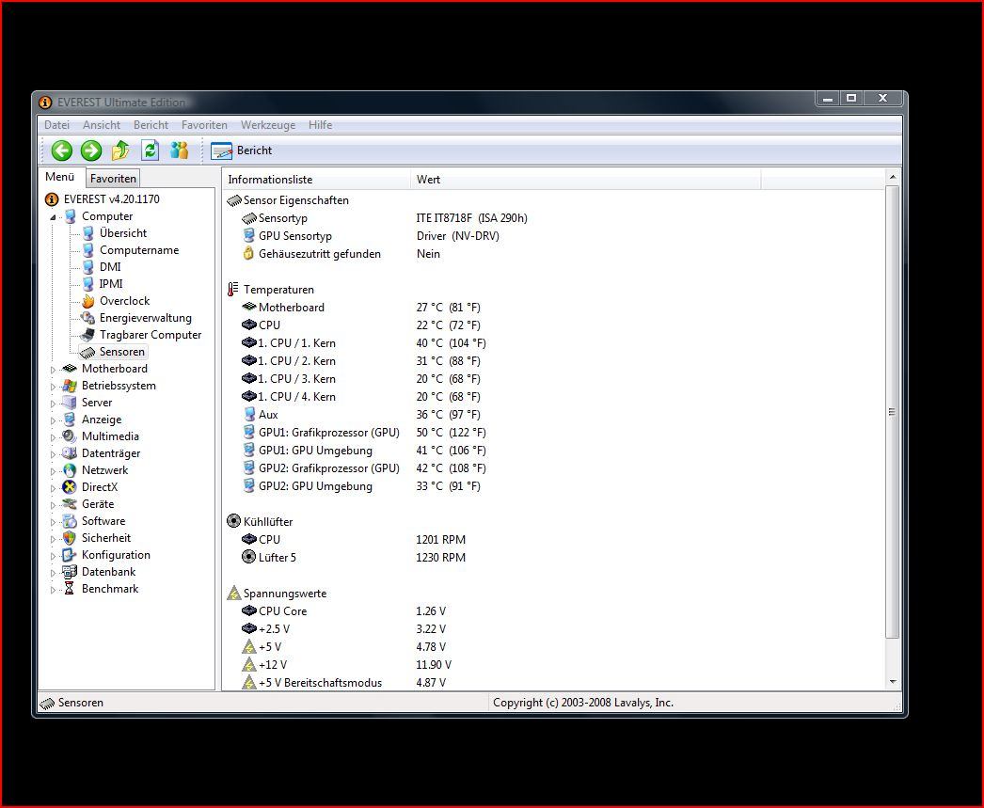Click the value 1201 RPM

(x=440, y=540)
